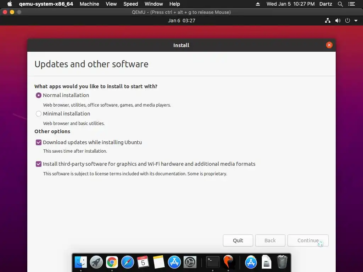This screenshot has height=272, width=363.
Task: Open the Apple menu
Action: (10, 4)
